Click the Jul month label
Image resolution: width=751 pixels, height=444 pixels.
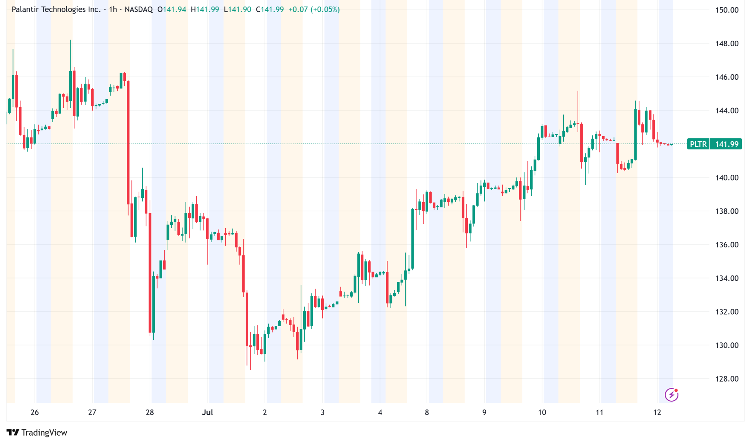[207, 412]
